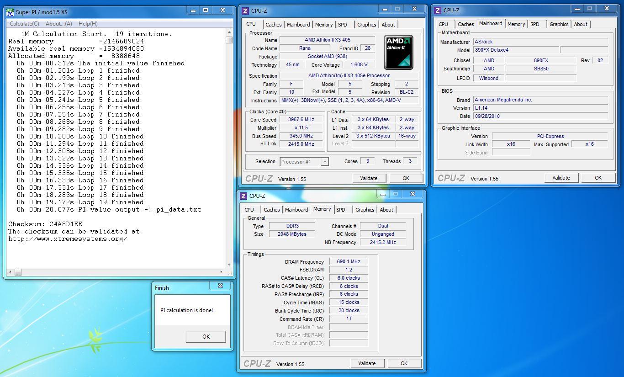Click the processor Name field AMD Athlon II X3 405
Screen dimensions: 624x377
point(328,40)
